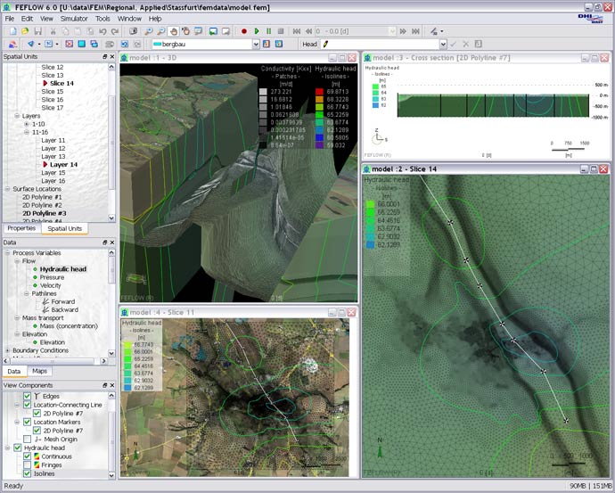Select Forward pathlines entry
Image resolution: width=615 pixels, height=493 pixels.
(62, 301)
